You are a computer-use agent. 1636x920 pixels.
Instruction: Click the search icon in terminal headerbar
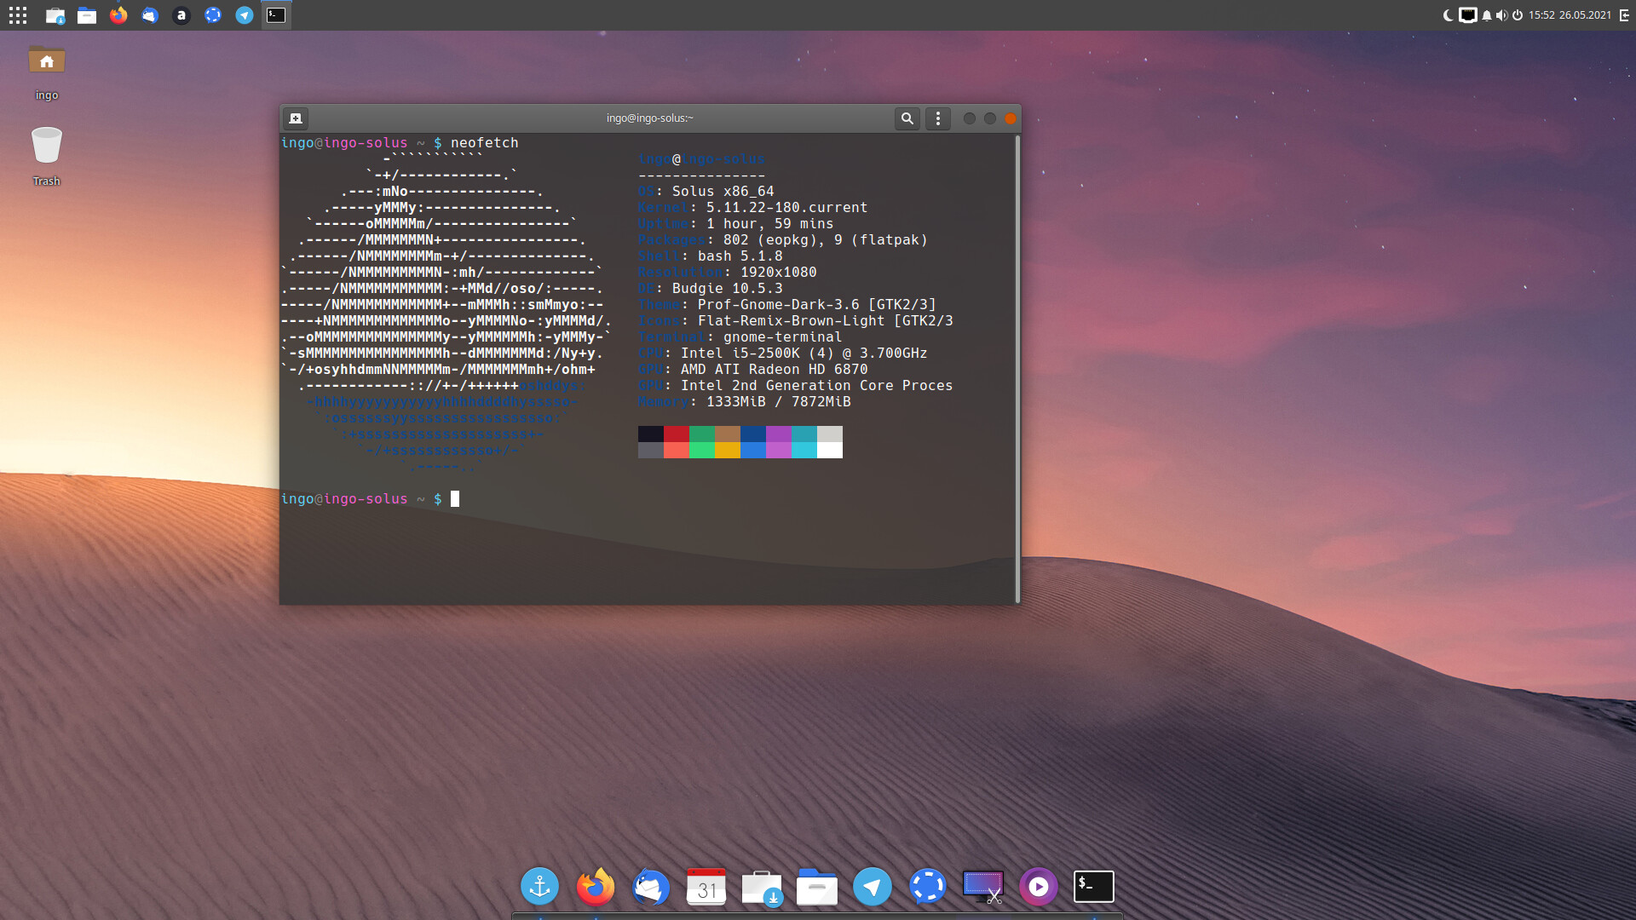(907, 118)
